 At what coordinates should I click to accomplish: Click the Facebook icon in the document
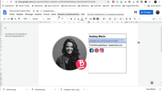click(91, 51)
